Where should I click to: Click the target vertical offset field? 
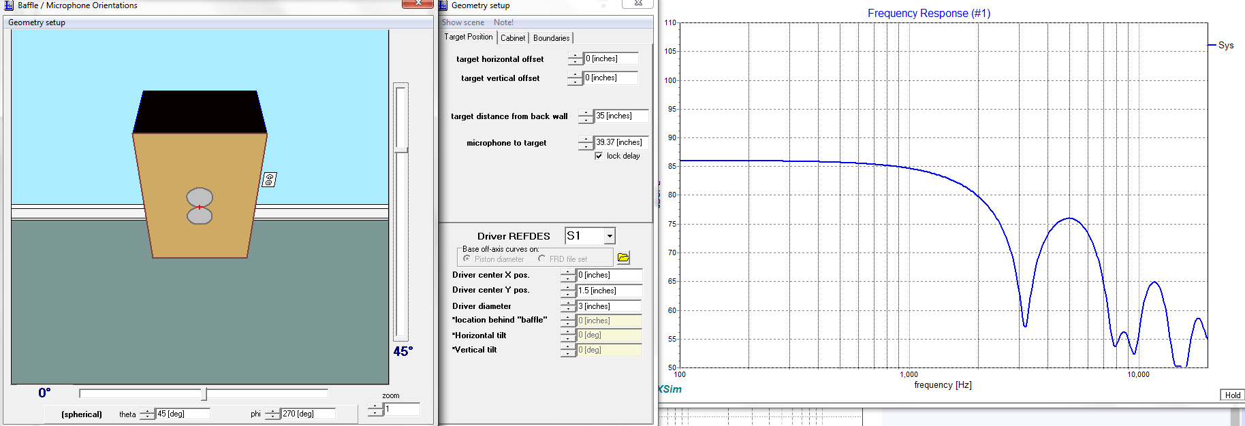click(x=611, y=78)
